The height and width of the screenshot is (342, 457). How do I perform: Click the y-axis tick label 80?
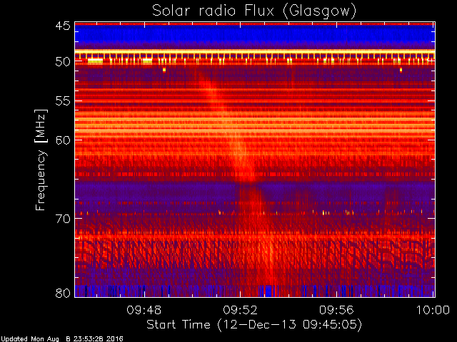(x=63, y=293)
